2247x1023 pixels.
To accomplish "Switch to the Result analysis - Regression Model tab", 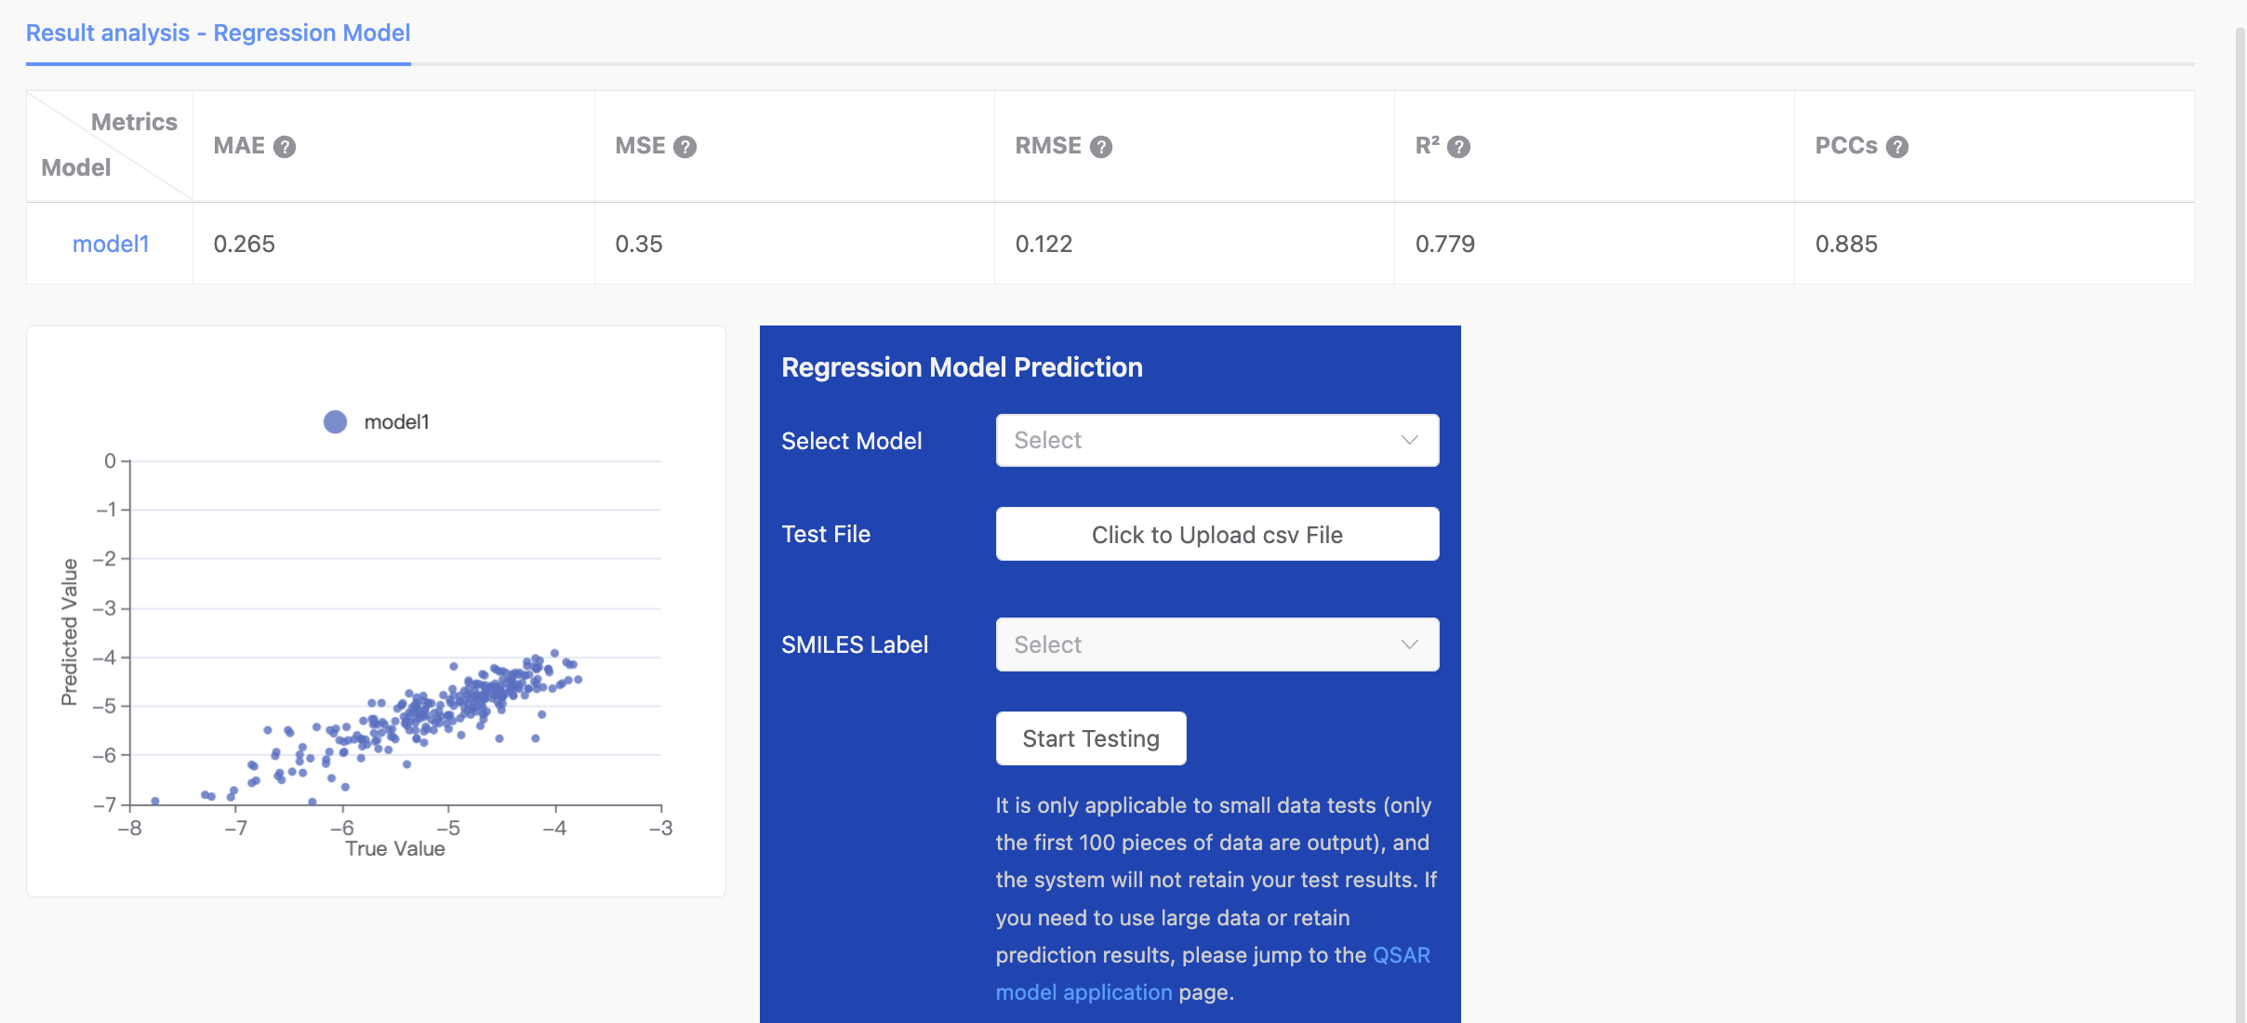I will click(218, 33).
